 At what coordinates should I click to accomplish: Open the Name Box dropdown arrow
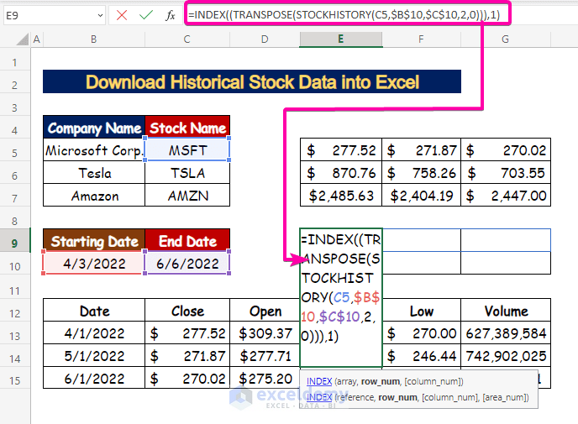click(100, 15)
